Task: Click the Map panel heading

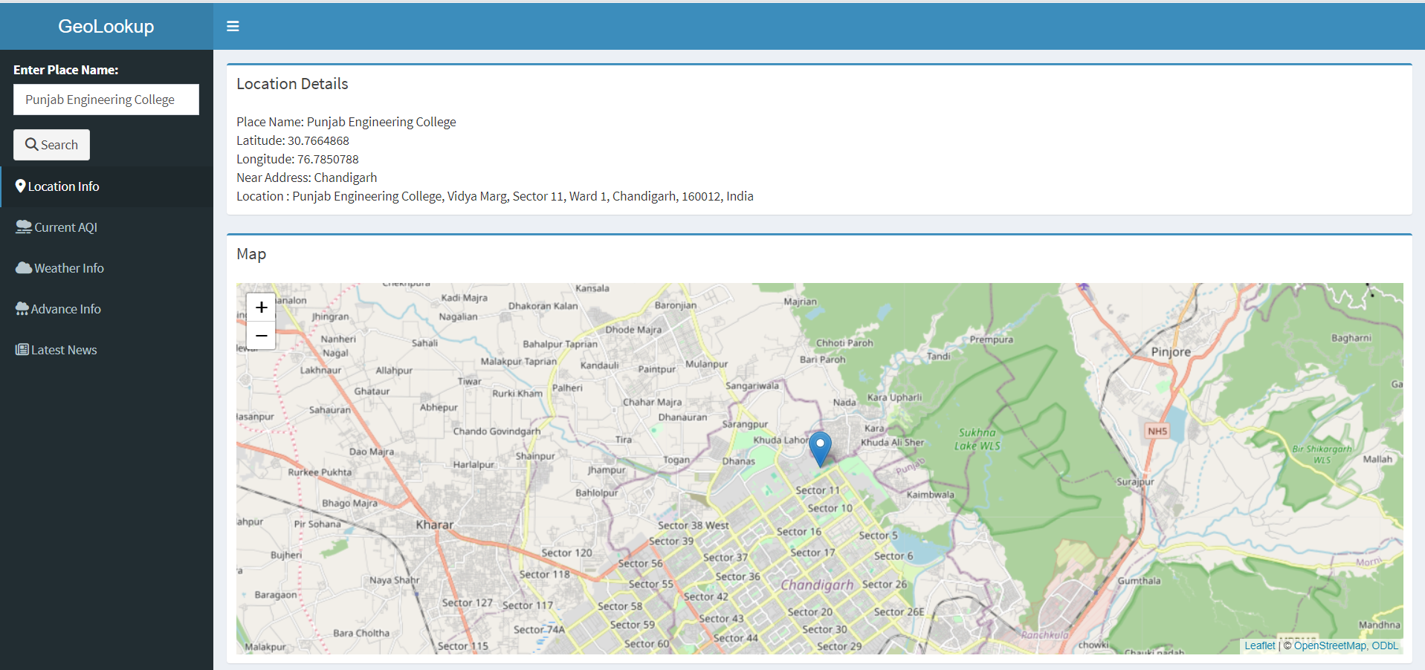Action: tap(251, 254)
